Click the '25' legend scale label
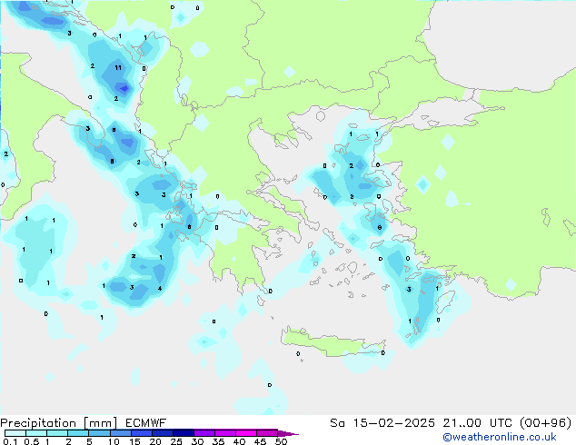This screenshot has width=576, height=445. click(176, 441)
